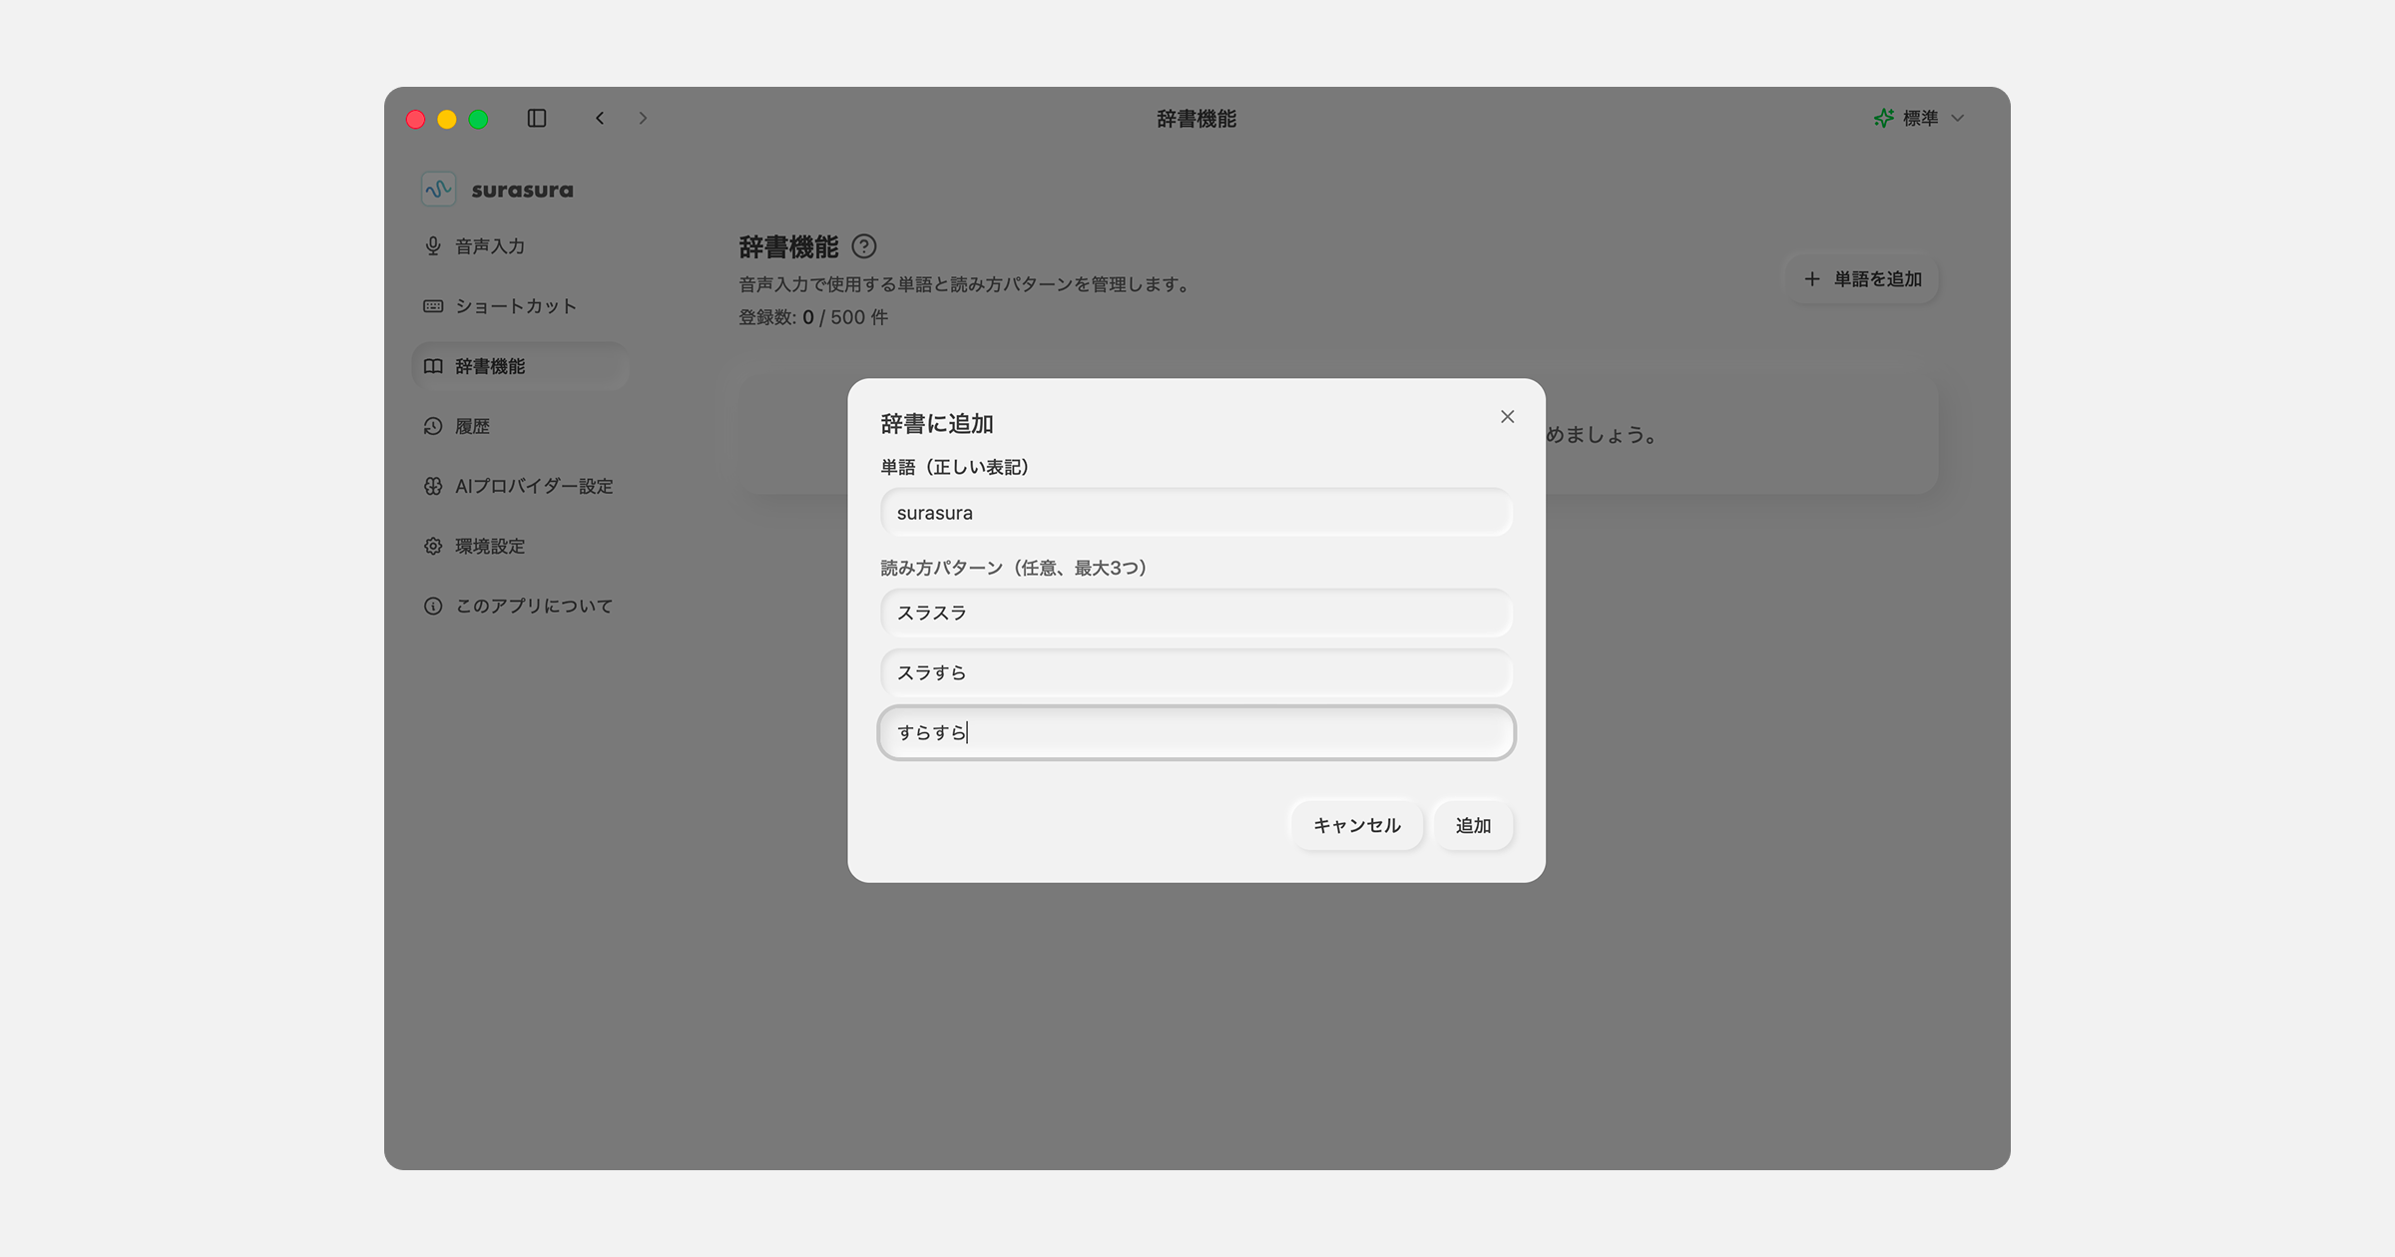Select the 音声入力 microphone icon in sidebar
Screen dimensions: 2395x1257
pos(432,245)
